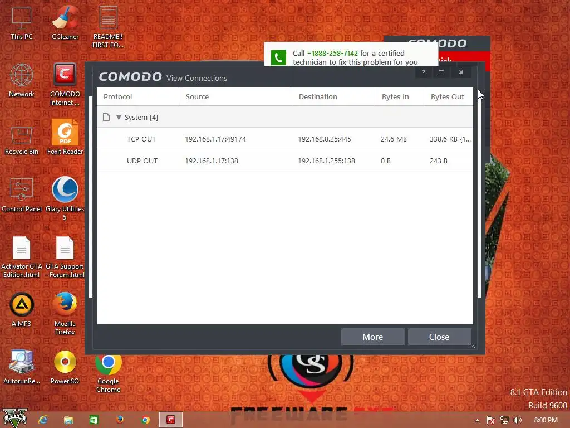Click destination 192.168.8.25:445
570x428 pixels.
325,139
